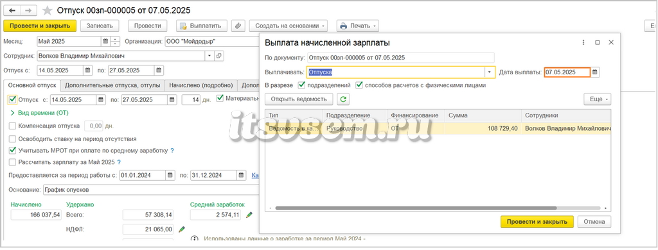Click the Финансирование column header

(416, 115)
